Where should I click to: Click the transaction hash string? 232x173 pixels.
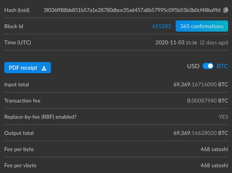click(132, 10)
